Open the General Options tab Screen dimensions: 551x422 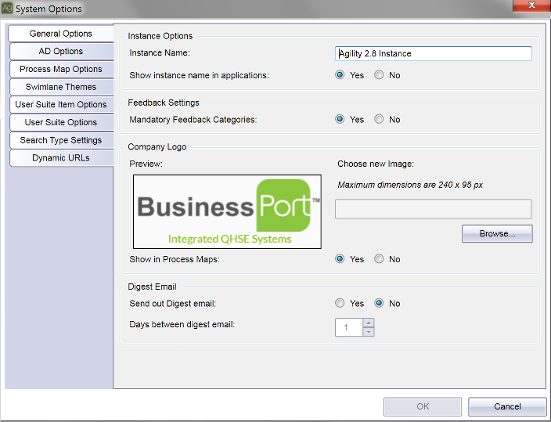61,34
